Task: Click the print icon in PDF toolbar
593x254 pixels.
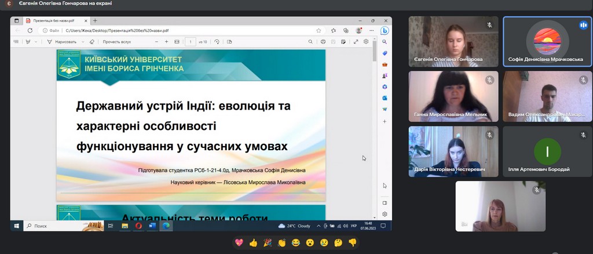Action: tap(323, 42)
